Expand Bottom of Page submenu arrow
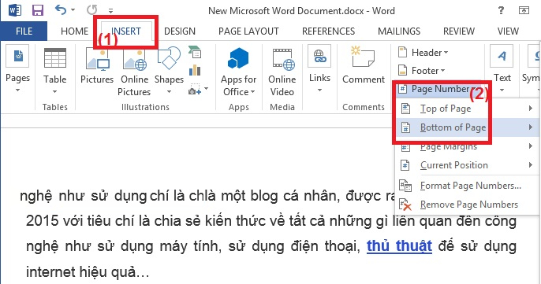 (x=531, y=127)
